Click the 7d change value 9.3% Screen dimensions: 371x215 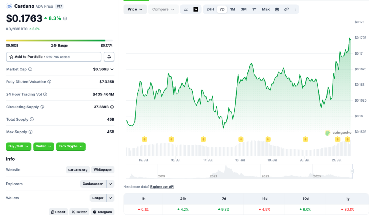coord(224,210)
